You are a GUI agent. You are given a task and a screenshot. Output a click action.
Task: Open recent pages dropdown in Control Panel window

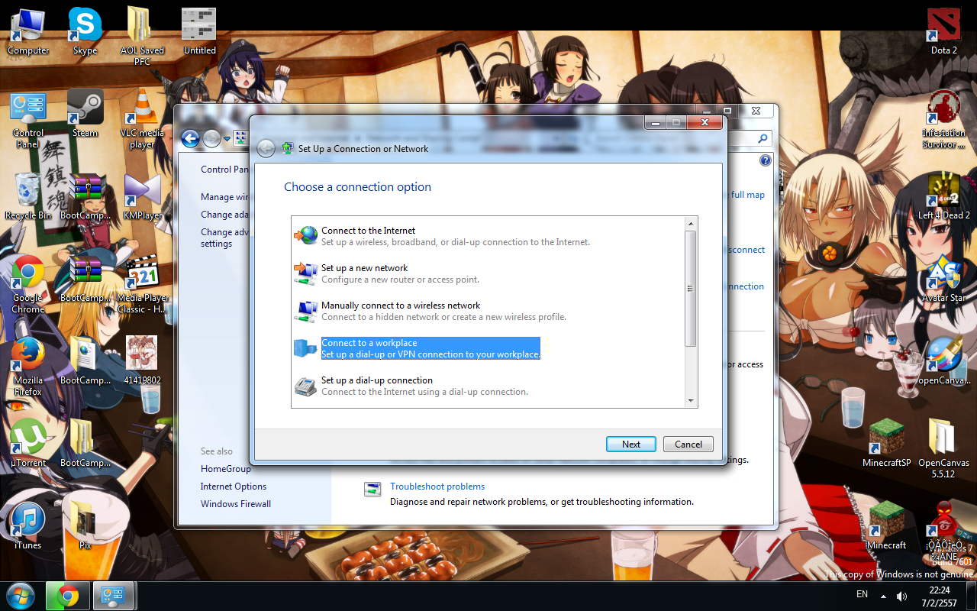click(227, 139)
